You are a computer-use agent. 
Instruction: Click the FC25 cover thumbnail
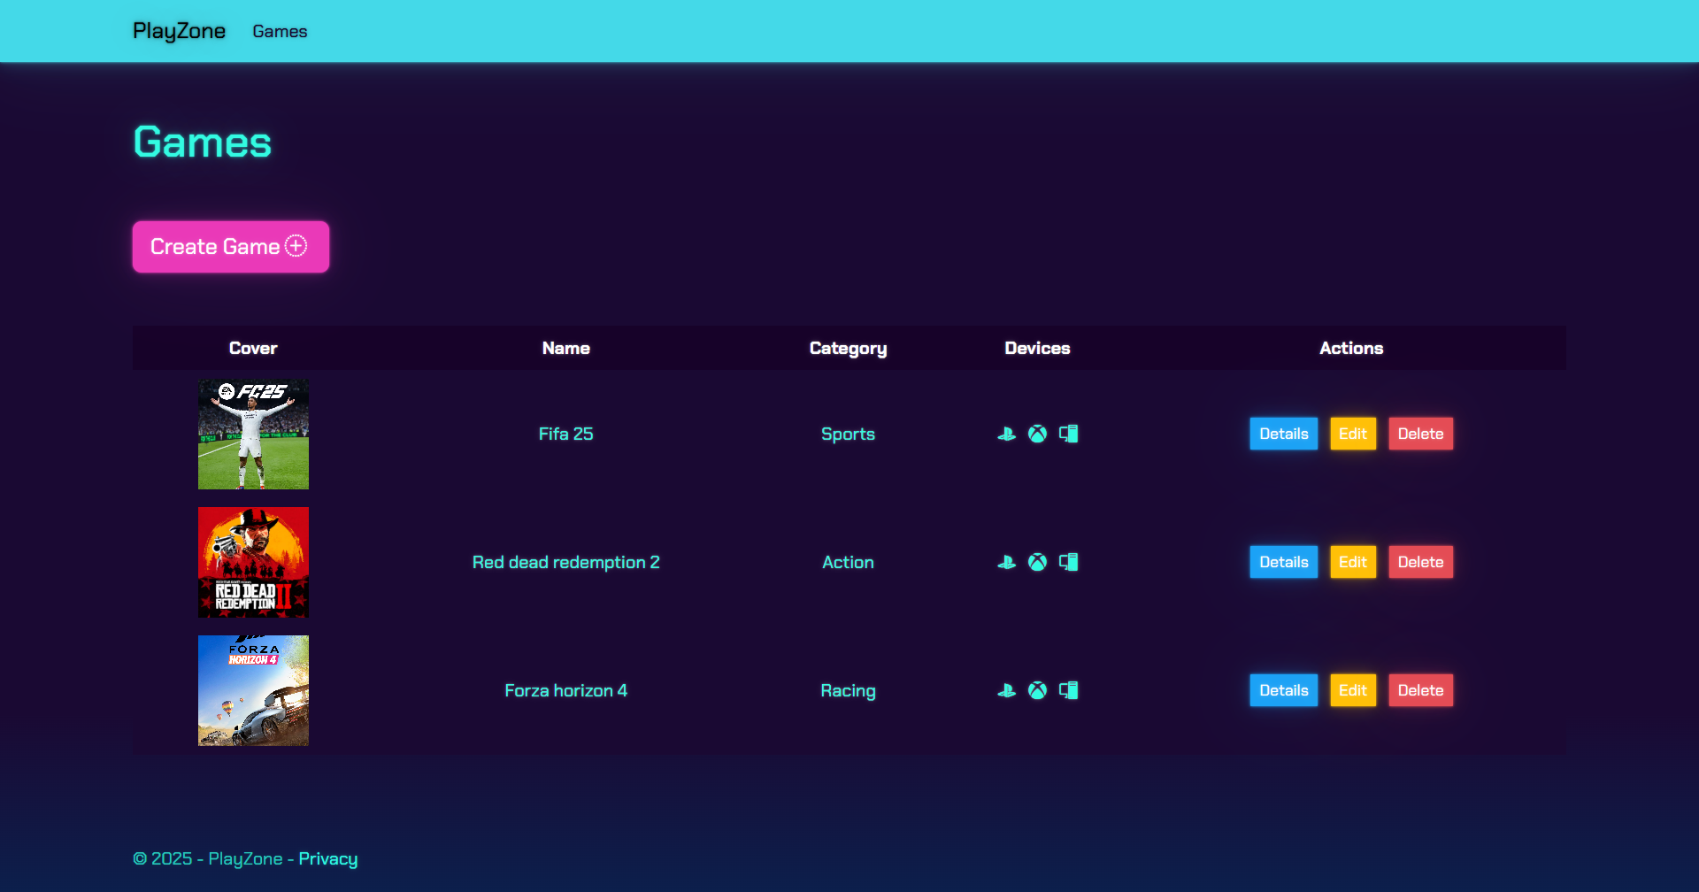pyautogui.click(x=253, y=434)
